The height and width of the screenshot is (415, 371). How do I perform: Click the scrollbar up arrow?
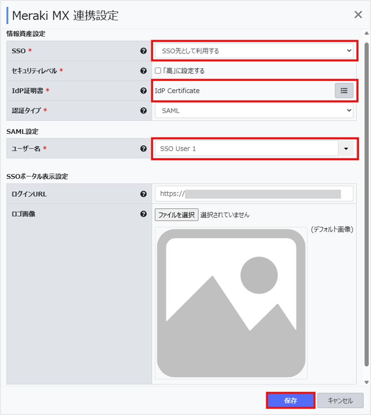tap(367, 34)
